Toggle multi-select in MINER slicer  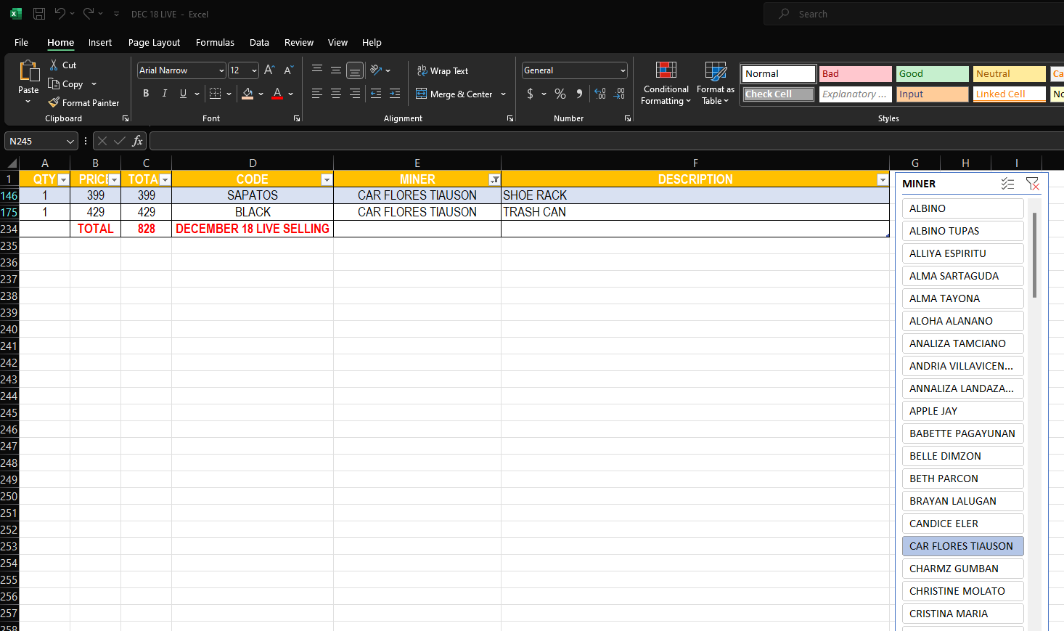[1007, 184]
